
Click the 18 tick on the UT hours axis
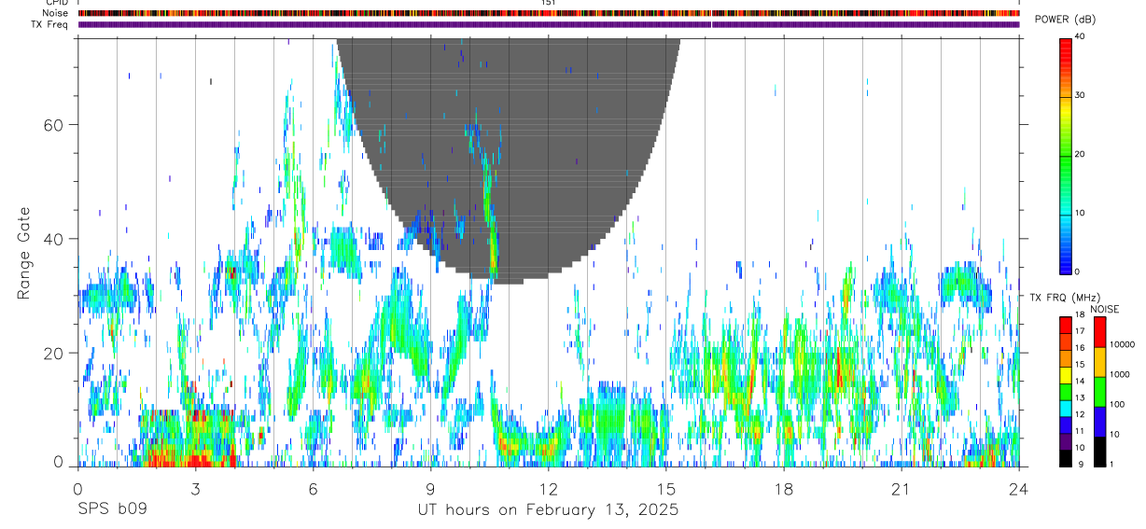pyautogui.click(x=784, y=489)
